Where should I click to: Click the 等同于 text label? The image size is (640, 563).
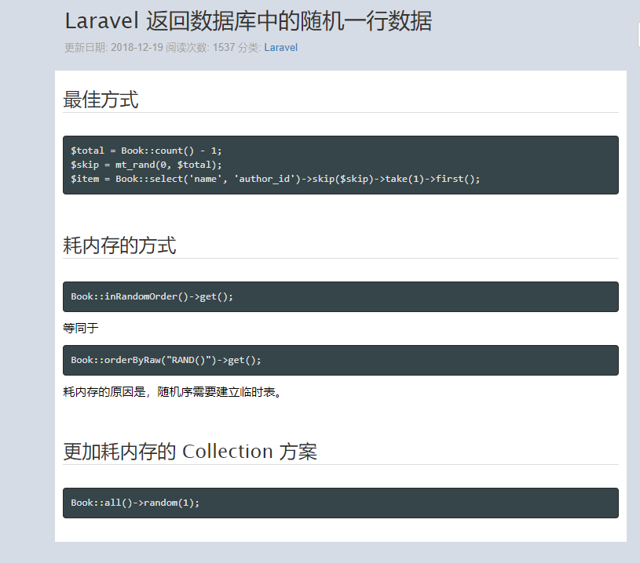point(79,329)
